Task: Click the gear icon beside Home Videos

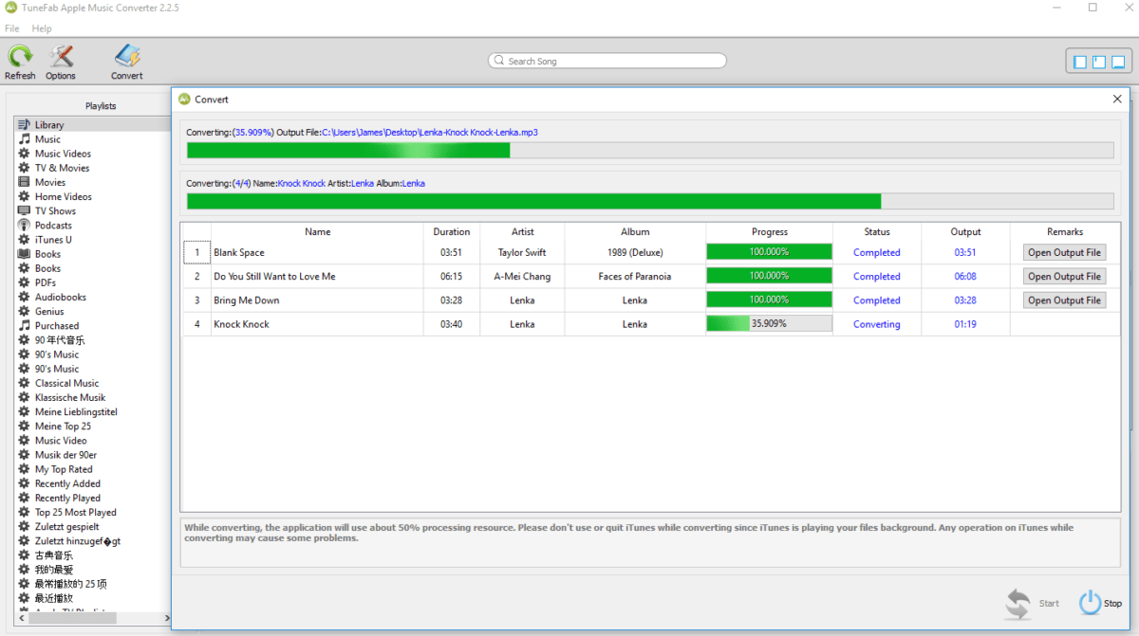Action: [x=25, y=196]
